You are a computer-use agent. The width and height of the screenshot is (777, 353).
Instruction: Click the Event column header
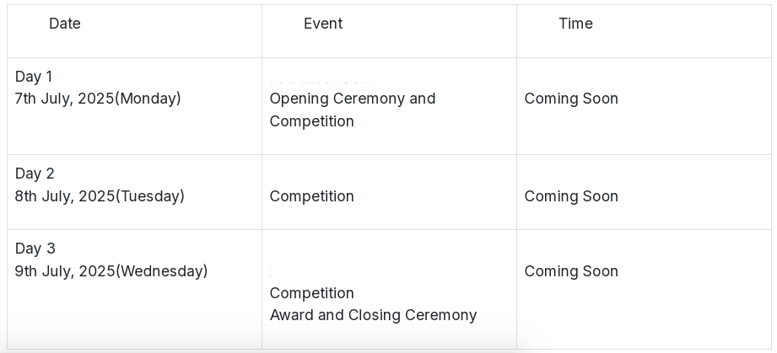[323, 24]
